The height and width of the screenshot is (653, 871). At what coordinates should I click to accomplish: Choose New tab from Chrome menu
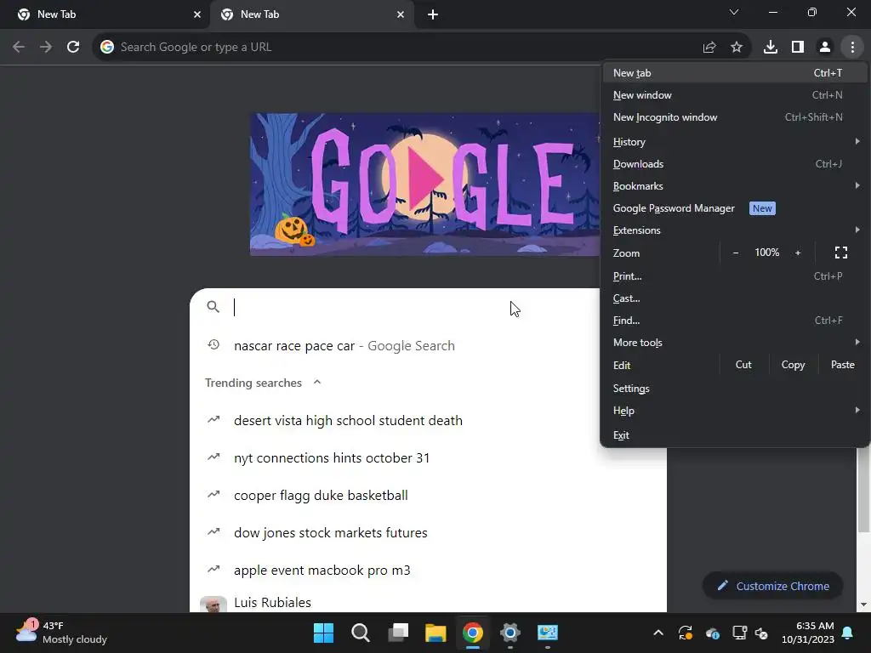(734, 73)
